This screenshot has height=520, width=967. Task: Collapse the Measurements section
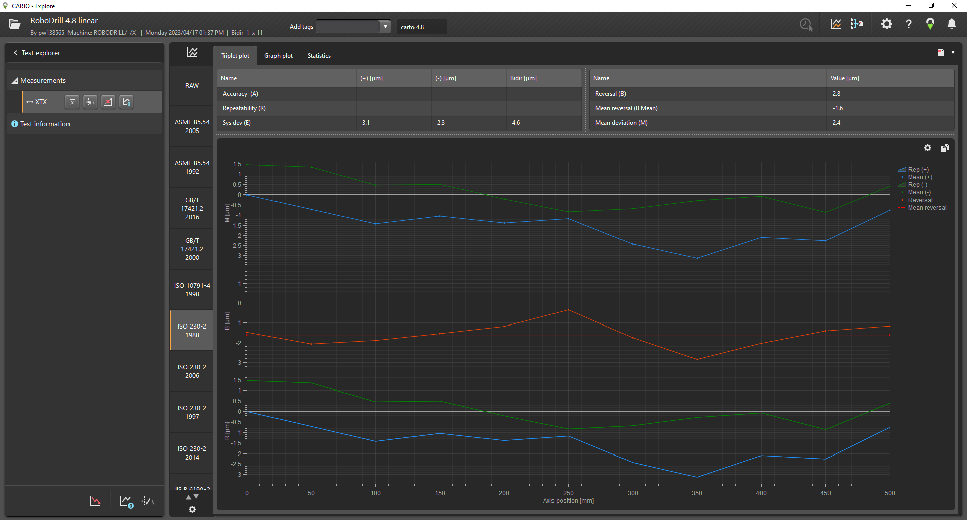tap(15, 81)
